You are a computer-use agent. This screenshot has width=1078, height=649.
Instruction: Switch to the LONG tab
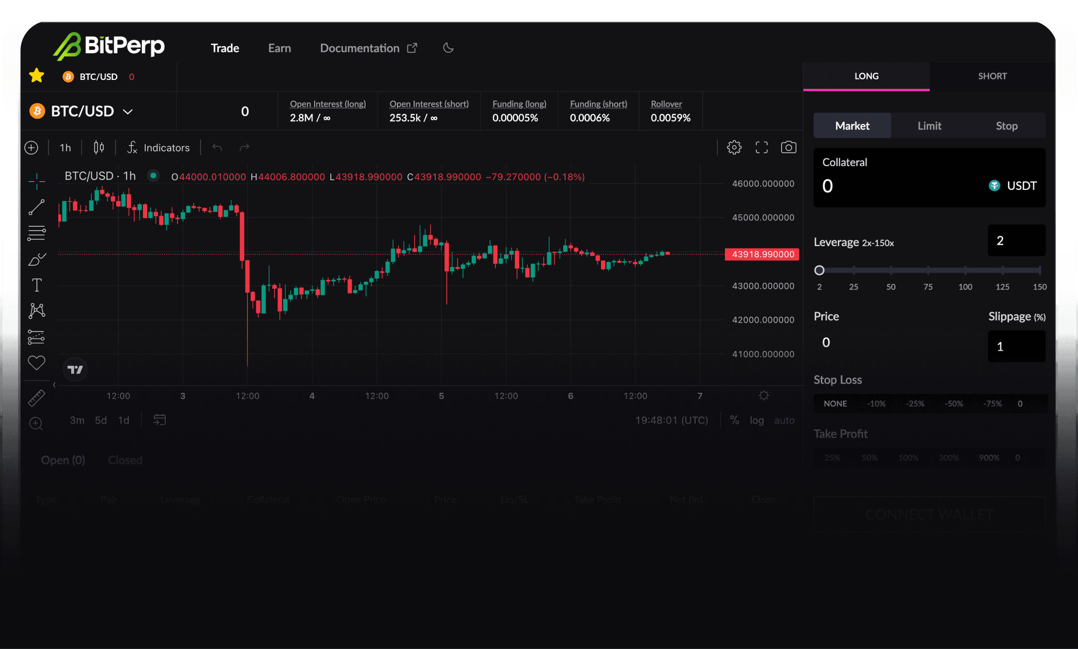866,76
